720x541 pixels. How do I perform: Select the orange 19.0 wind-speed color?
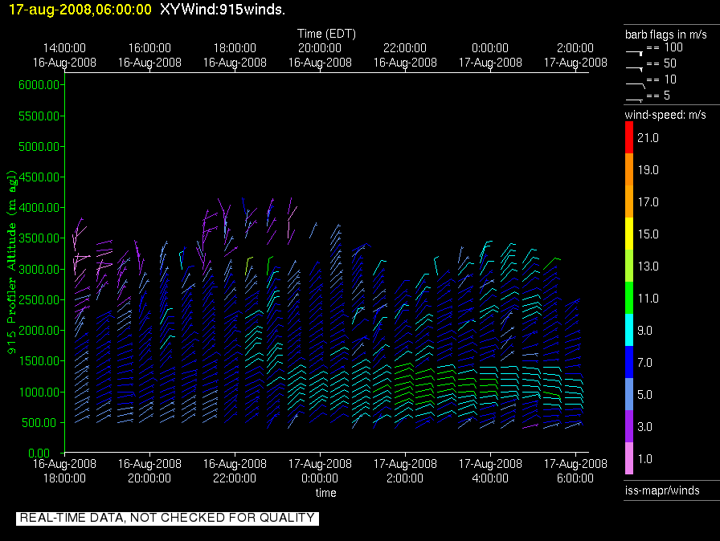pos(630,169)
